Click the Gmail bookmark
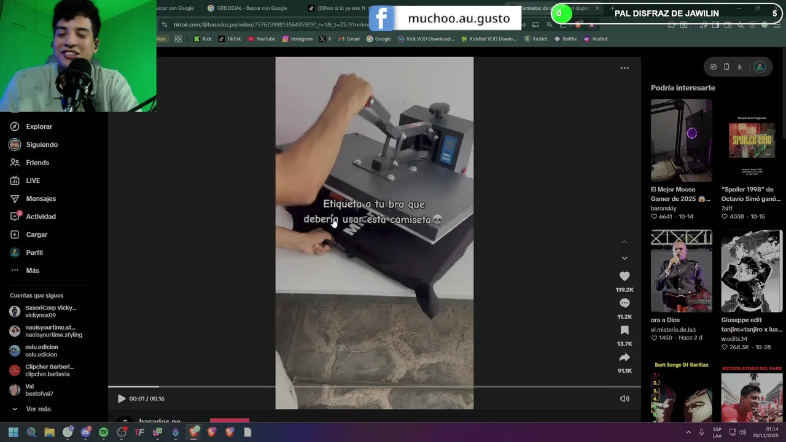 349,39
